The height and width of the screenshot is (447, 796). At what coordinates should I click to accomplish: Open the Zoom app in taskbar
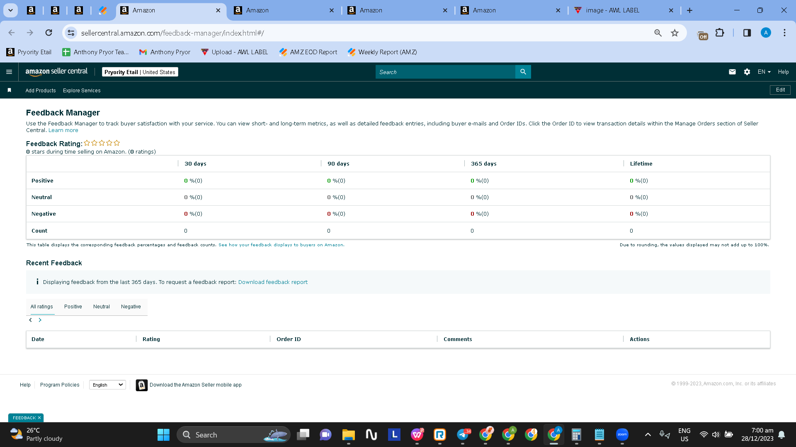(622, 435)
